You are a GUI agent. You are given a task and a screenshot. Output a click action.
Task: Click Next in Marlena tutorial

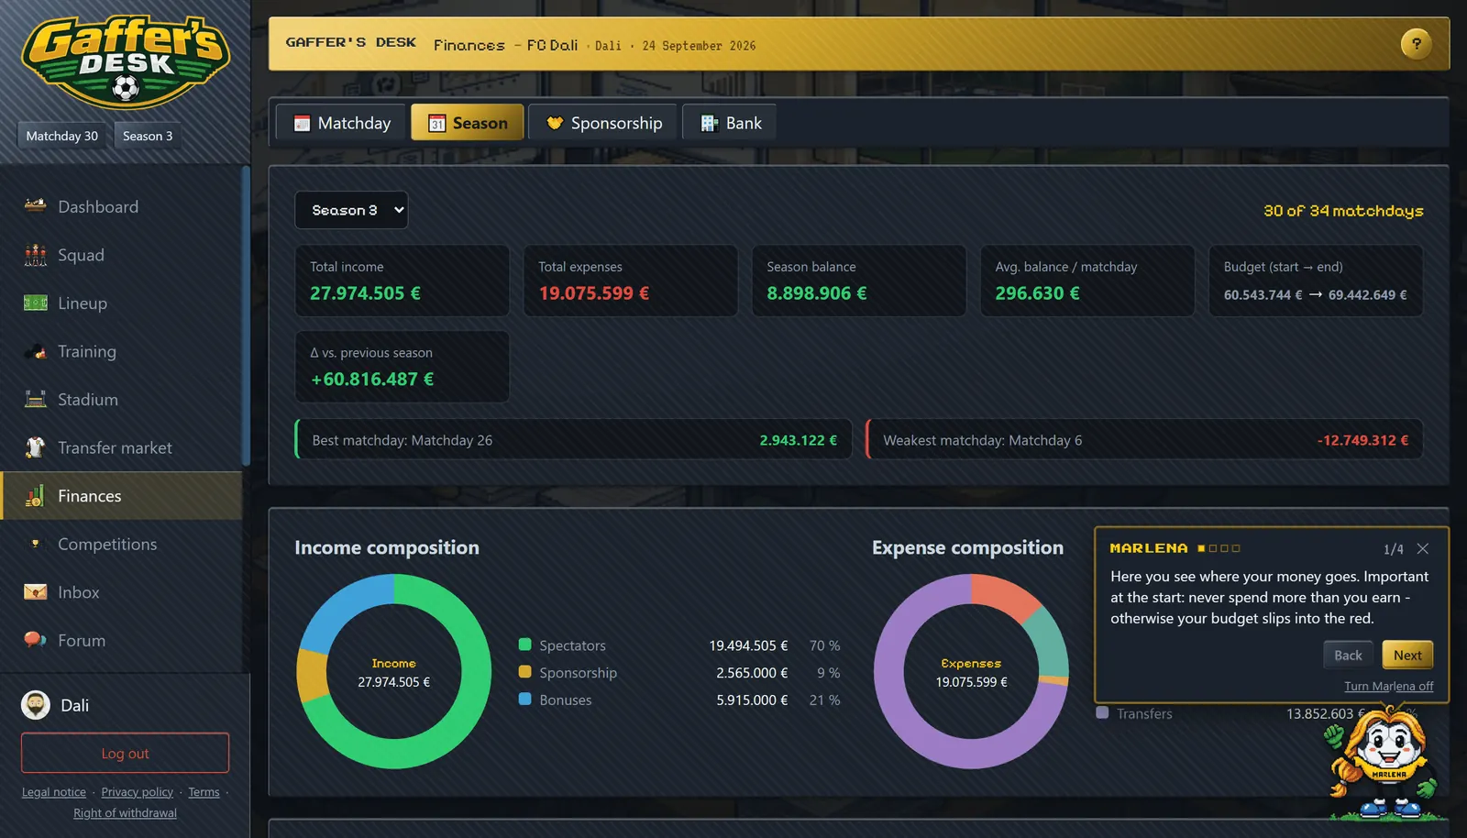click(x=1407, y=655)
